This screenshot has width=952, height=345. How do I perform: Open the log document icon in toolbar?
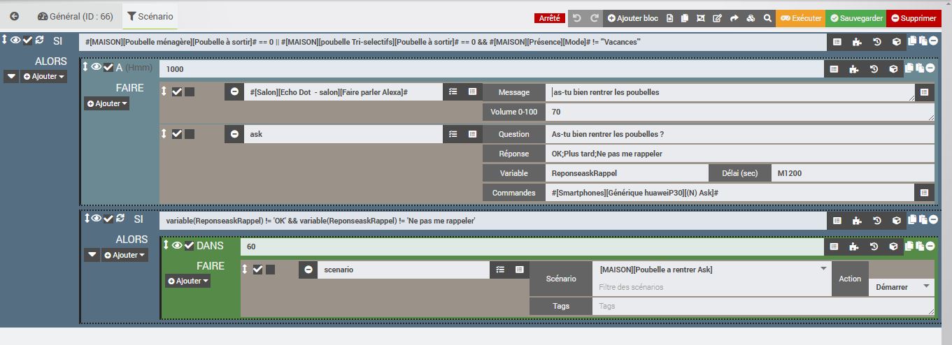(x=670, y=18)
